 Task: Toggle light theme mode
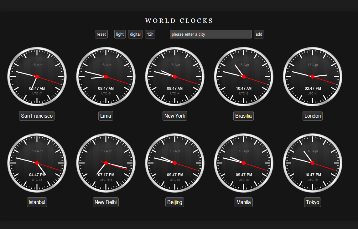pos(120,34)
